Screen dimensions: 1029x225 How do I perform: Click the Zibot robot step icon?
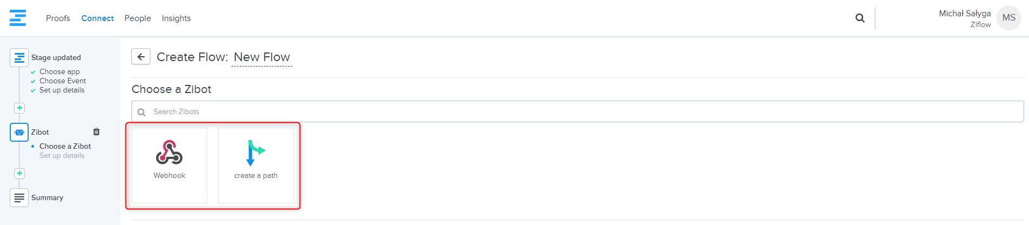[19, 132]
